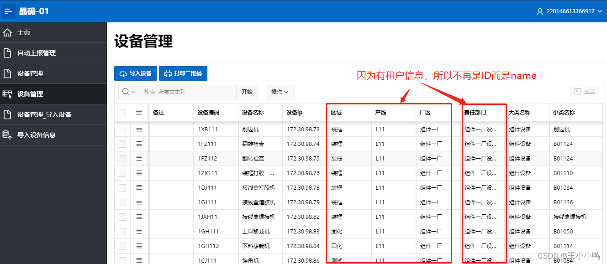
Task: Click the 打印二维码 button
Action: (x=183, y=73)
